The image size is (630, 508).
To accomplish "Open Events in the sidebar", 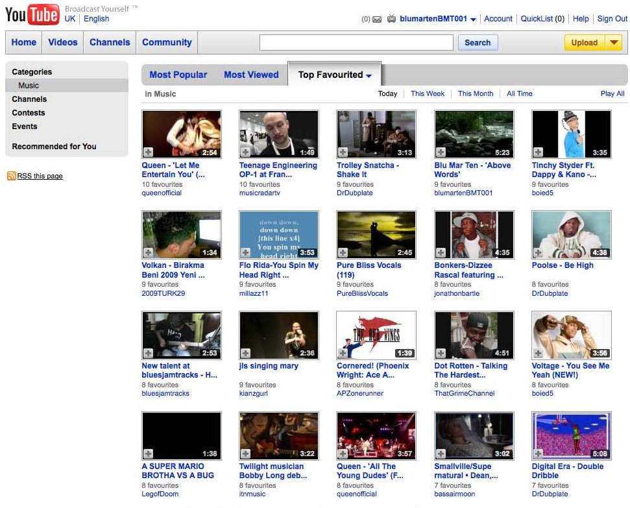I will 25,127.
